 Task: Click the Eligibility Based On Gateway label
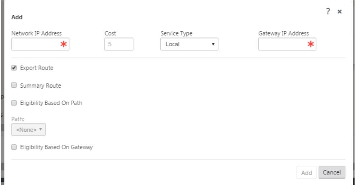(x=56, y=147)
